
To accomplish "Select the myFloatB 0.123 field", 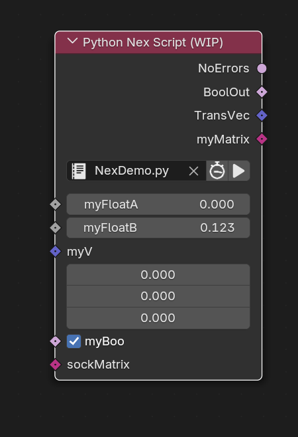I will click(158, 228).
